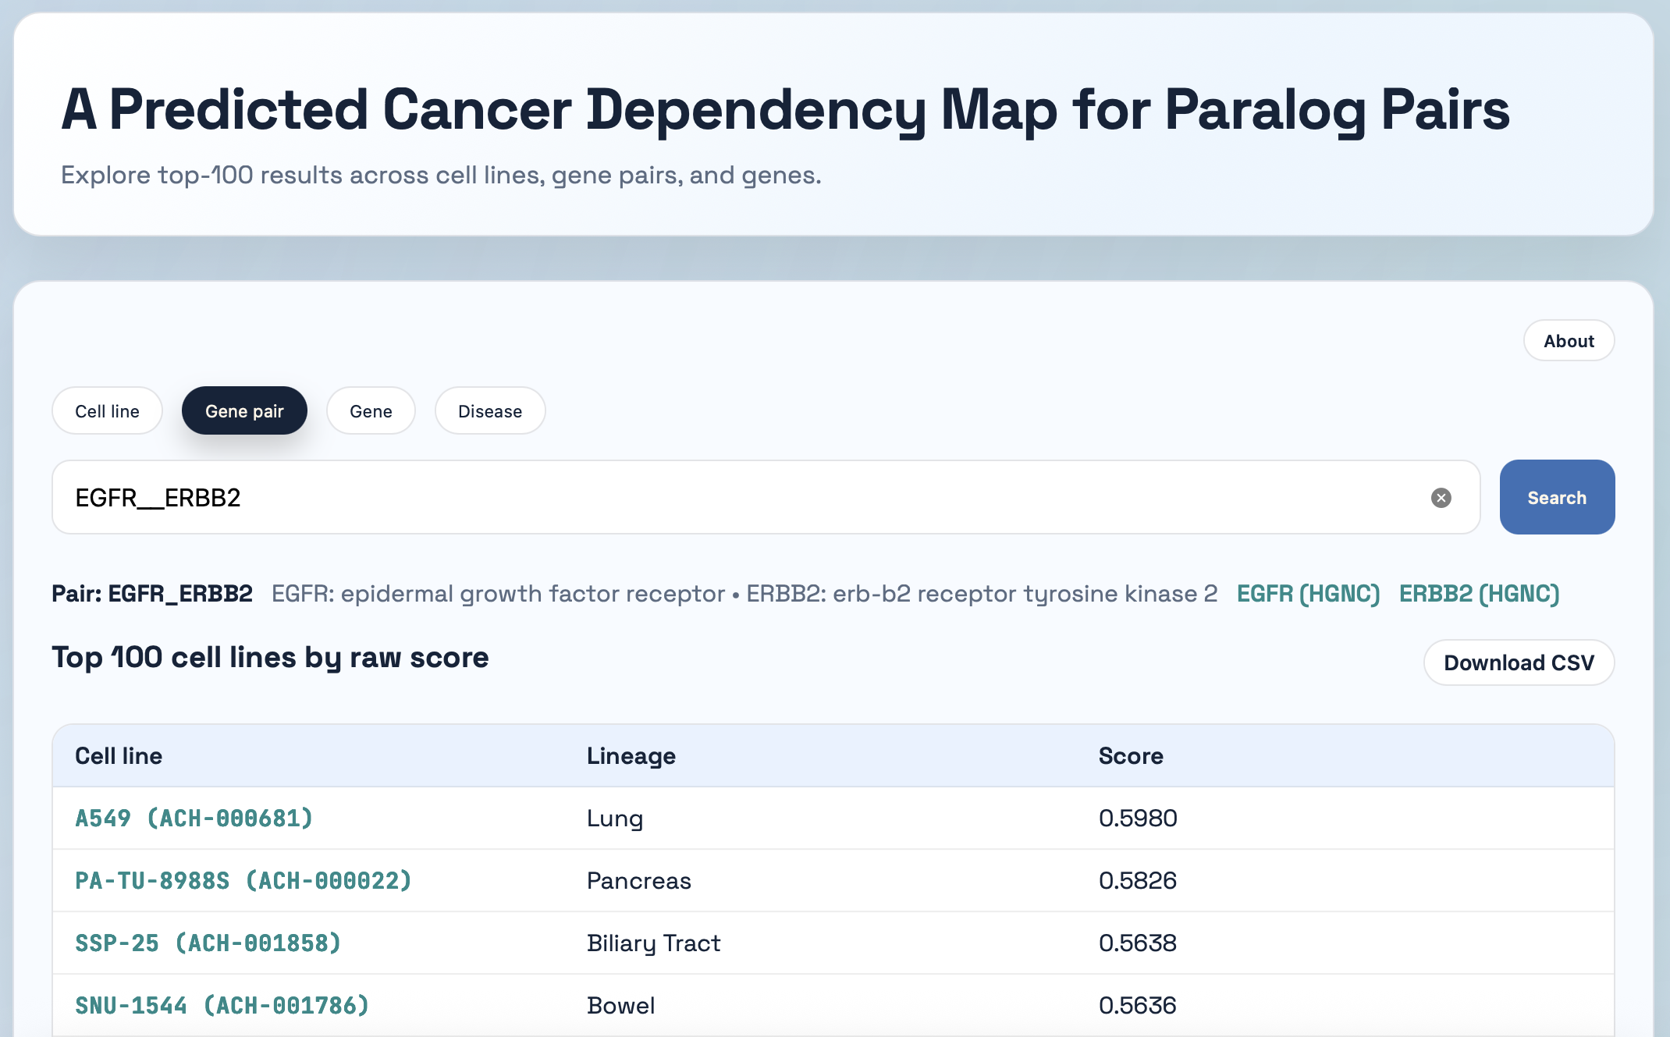Switch to the Cell line tab
1670x1037 pixels.
point(107,411)
